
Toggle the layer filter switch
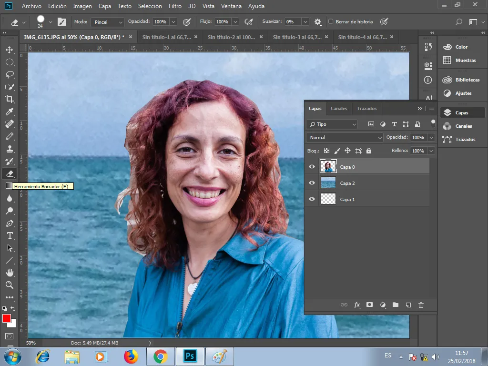(x=433, y=124)
